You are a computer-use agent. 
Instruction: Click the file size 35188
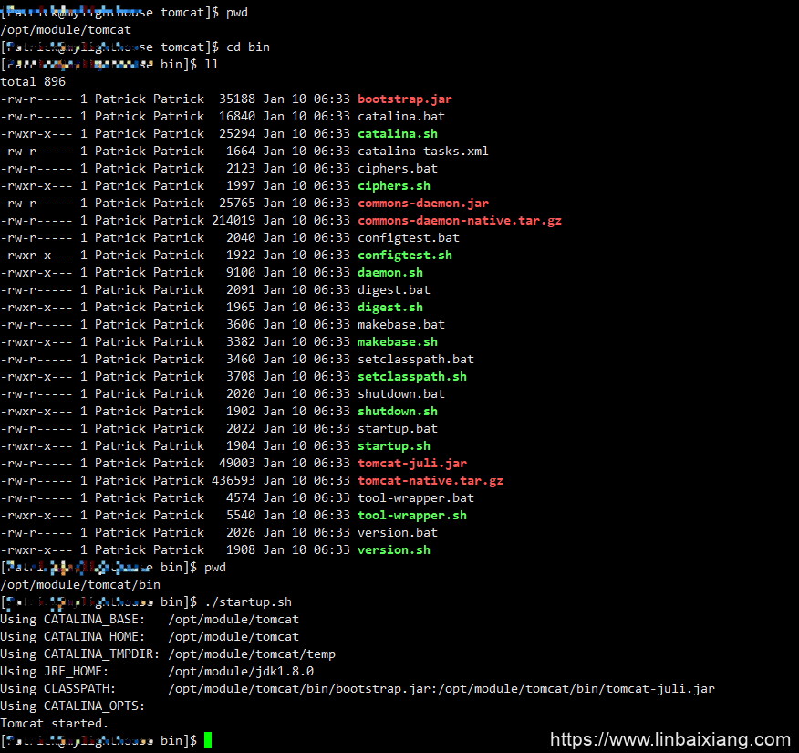pos(237,99)
